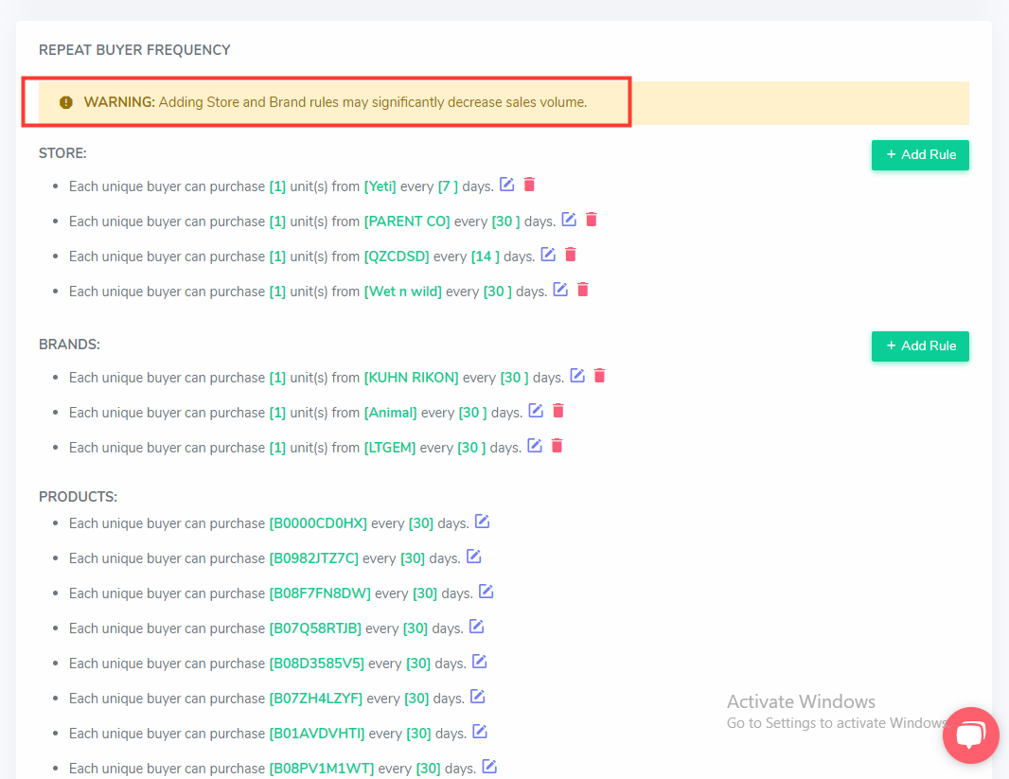Viewport: 1009px width, 779px height.
Task: Edit the PARENT CO store rule
Action: 569,220
